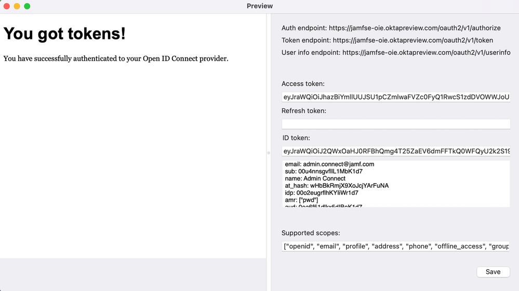
Task: Click the Token endpoint URL text
Action: point(412,40)
